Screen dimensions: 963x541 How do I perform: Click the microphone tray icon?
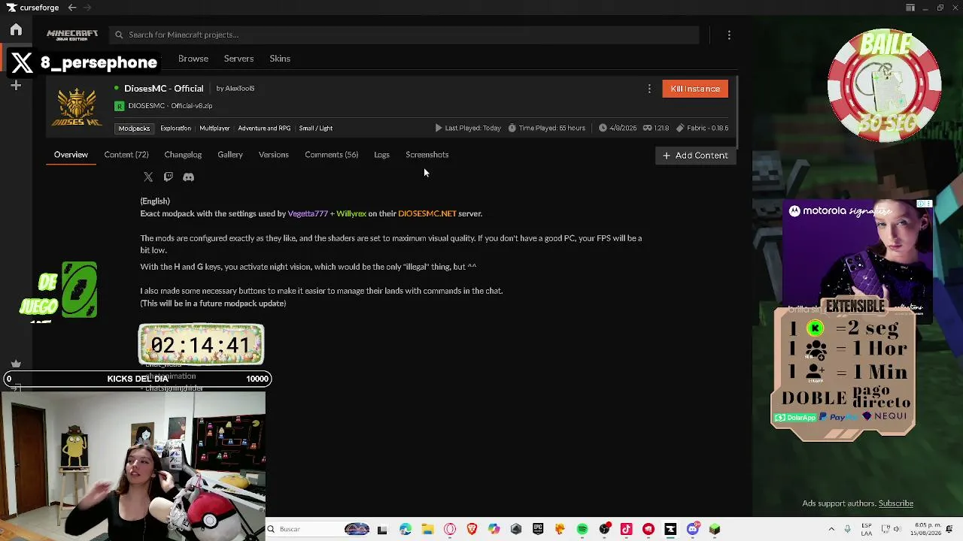(848, 530)
